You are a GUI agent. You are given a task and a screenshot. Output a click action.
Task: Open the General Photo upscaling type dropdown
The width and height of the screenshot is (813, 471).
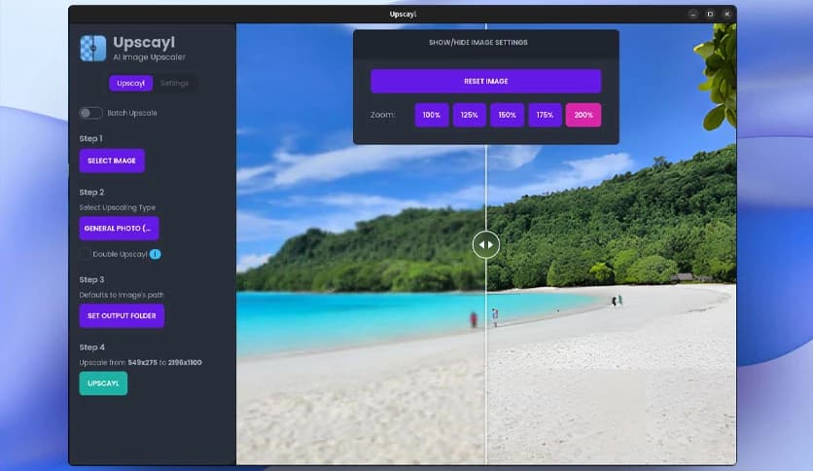(x=119, y=229)
